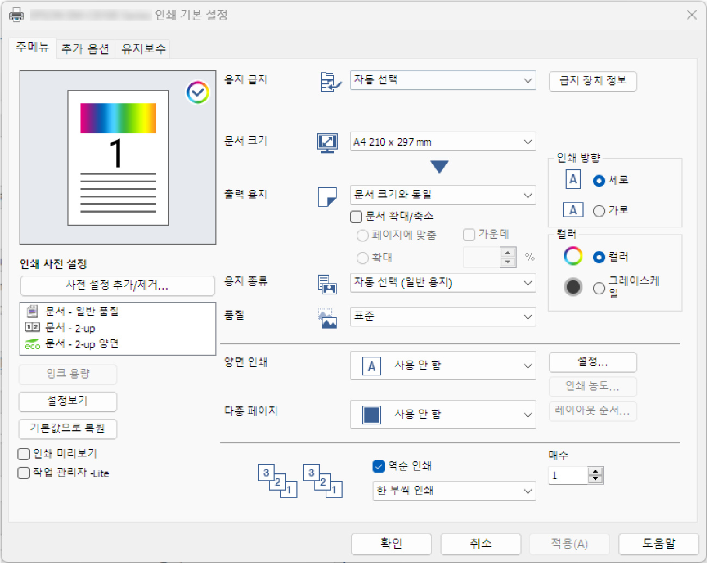The image size is (707, 563).
Task: Select the 가로 orientation radio button
Action: (599, 211)
